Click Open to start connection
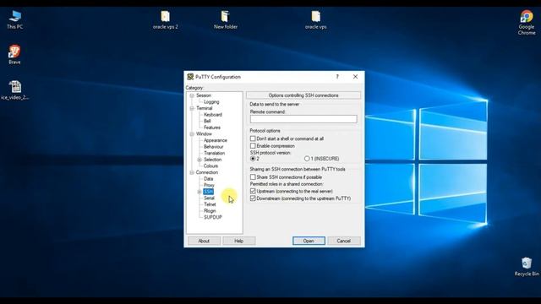The height and width of the screenshot is (304, 541). pyautogui.click(x=309, y=241)
